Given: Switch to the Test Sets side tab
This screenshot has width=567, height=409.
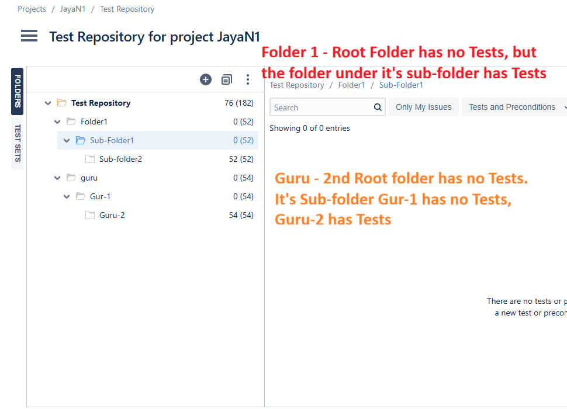Looking at the screenshot, I should [18, 143].
